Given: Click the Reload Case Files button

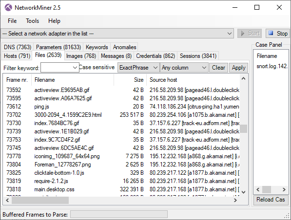Looking at the screenshot, I should pos(271,200).
